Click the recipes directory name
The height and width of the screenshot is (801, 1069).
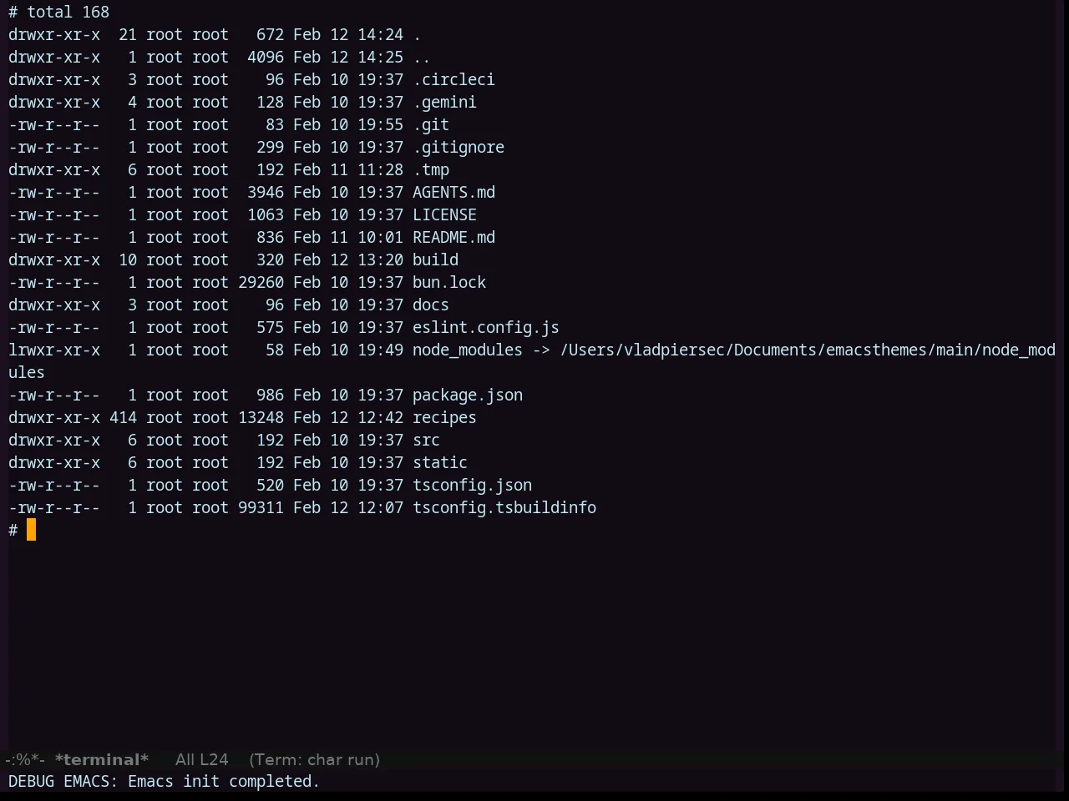[x=444, y=417]
